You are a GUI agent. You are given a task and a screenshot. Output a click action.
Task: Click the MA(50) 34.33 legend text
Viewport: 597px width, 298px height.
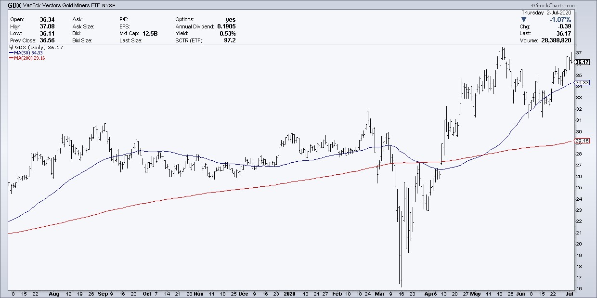pyautogui.click(x=27, y=53)
